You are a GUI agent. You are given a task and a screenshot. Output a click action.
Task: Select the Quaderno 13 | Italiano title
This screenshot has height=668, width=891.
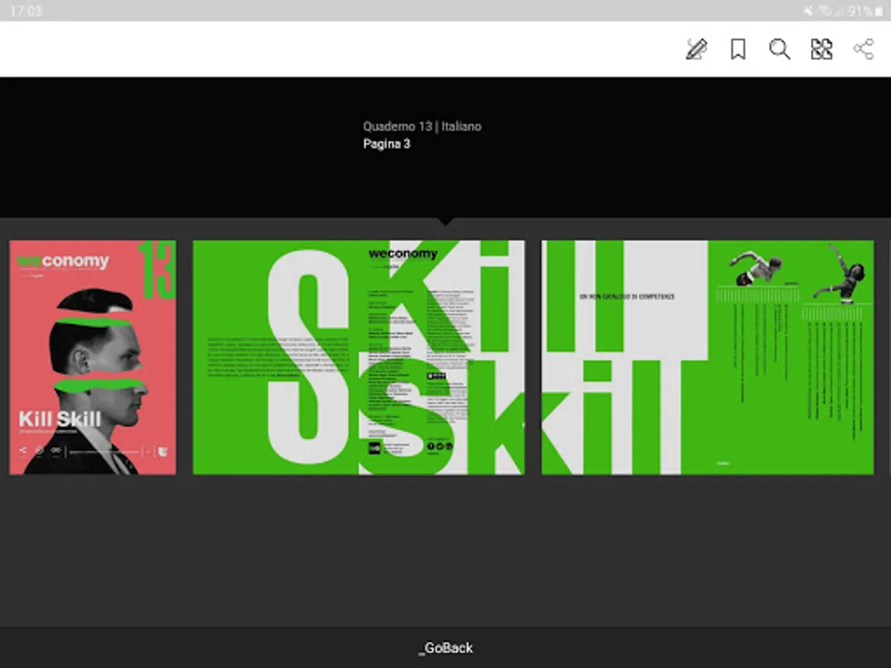point(422,126)
